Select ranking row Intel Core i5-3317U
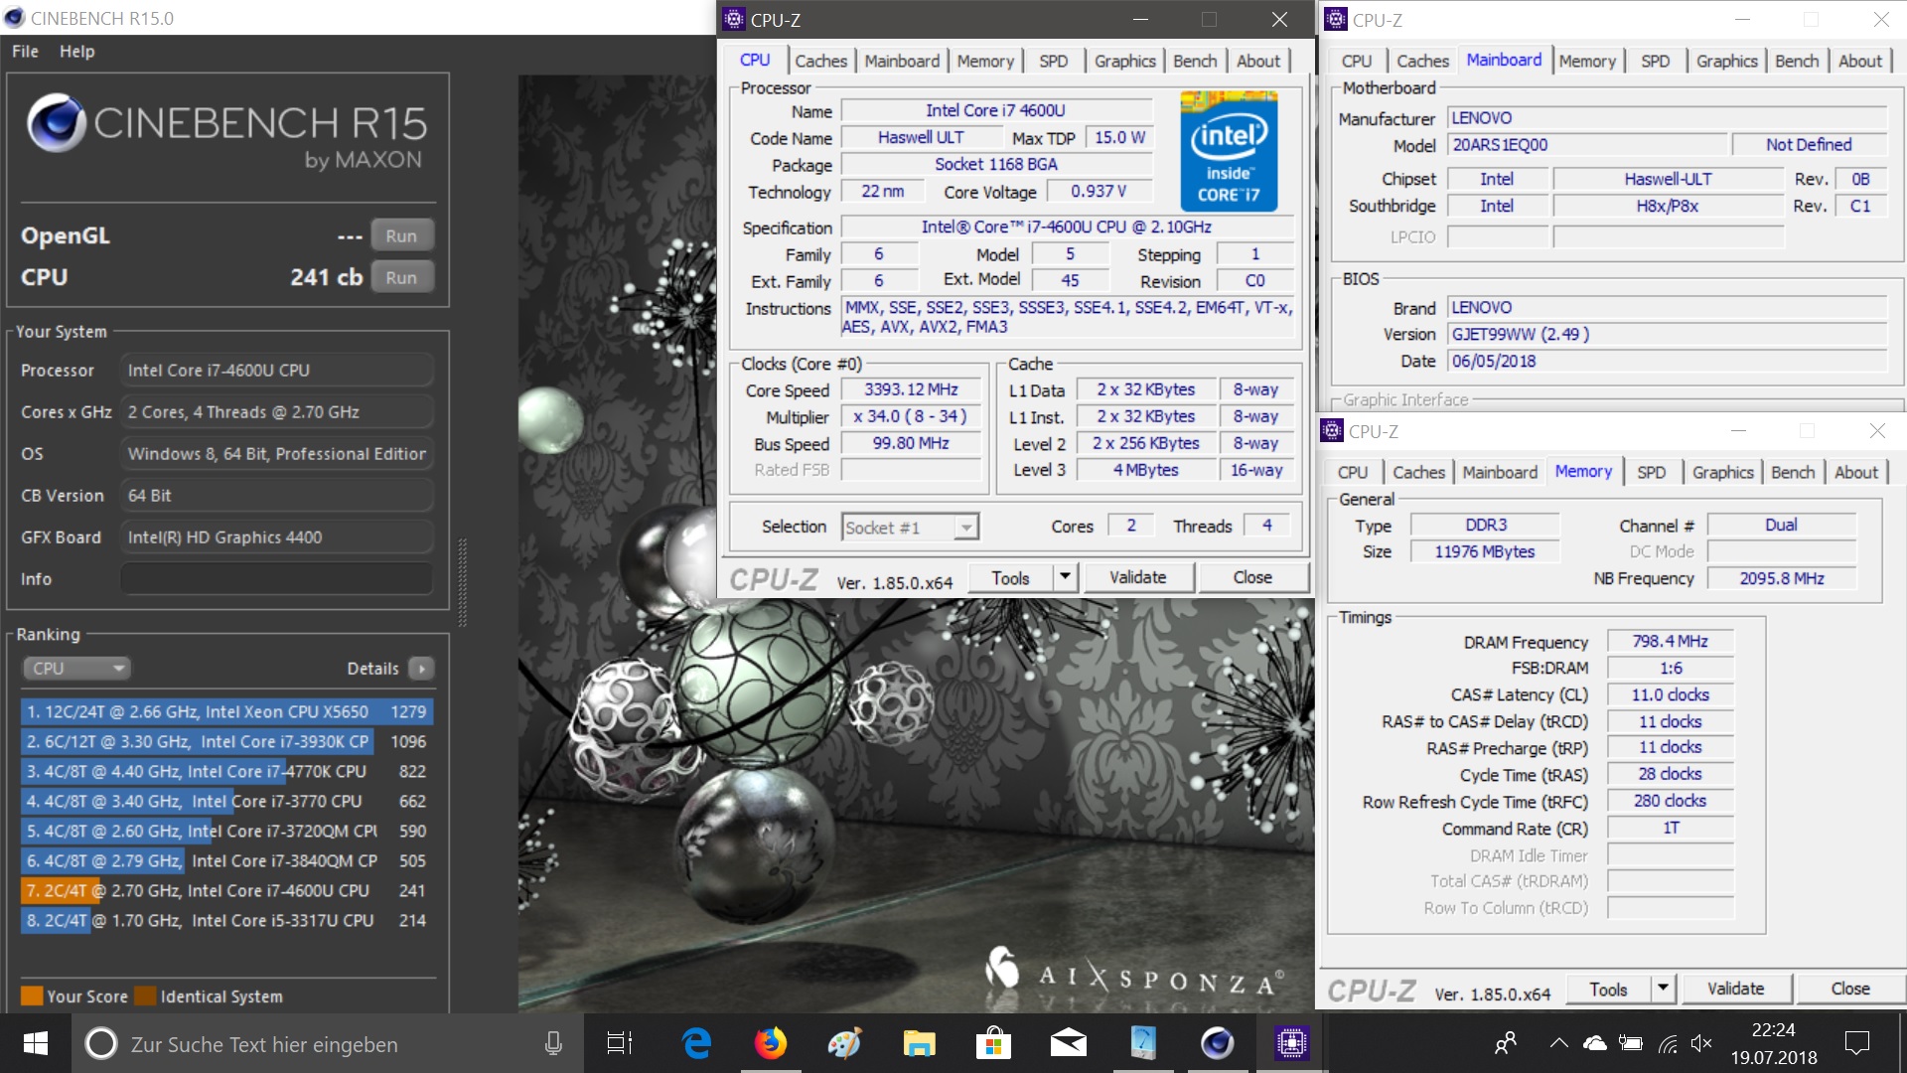This screenshot has height=1073, width=1907. pyautogui.click(x=226, y=920)
